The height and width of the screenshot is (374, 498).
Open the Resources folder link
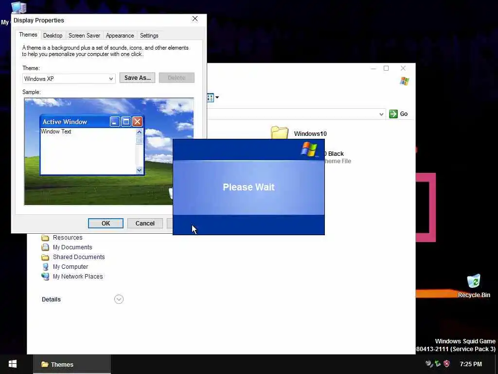coord(68,238)
